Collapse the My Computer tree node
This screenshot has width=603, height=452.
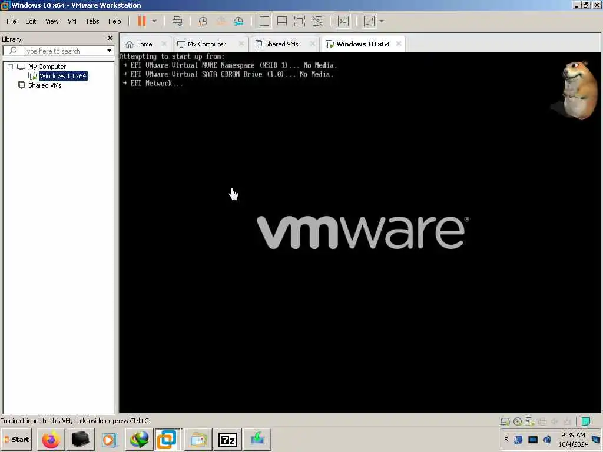pos(11,67)
